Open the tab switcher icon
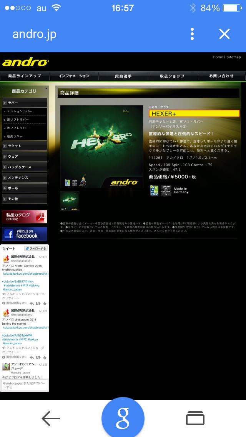The height and width of the screenshot is (437, 246). [195, 418]
